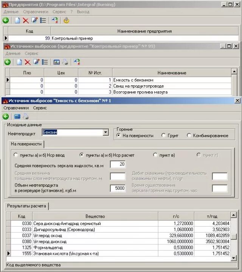This screenshot has width=242, height=272.
Task: Switch to На поверхности tab
Action: point(26,144)
